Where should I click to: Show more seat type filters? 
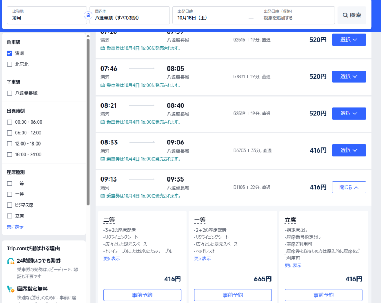pyautogui.click(x=15, y=227)
